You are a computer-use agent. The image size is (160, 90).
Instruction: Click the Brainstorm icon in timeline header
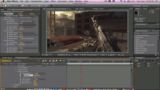pos(60,61)
